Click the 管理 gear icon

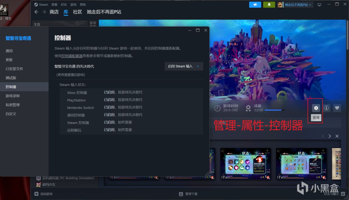click(x=316, y=108)
